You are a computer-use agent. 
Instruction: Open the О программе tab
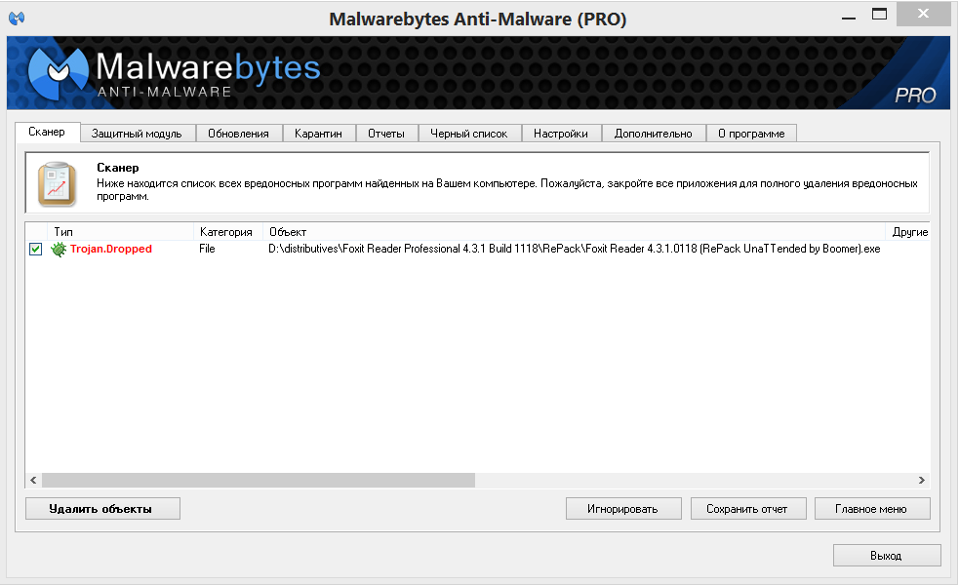click(751, 134)
